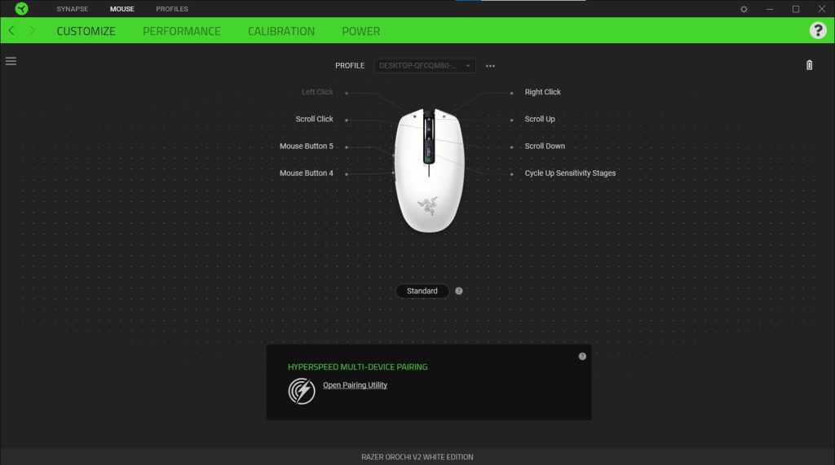
Task: Open the CUSTOMIZE tab
Action: 86,31
